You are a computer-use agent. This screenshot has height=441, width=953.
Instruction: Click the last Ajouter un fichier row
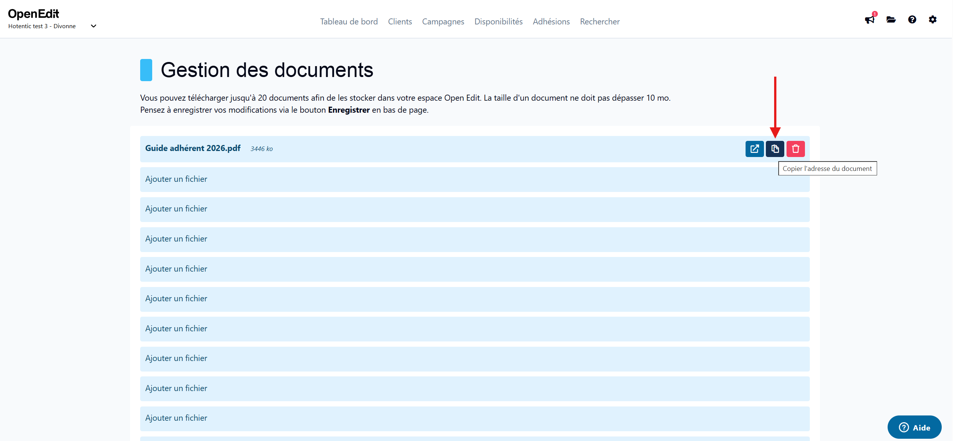click(x=176, y=418)
